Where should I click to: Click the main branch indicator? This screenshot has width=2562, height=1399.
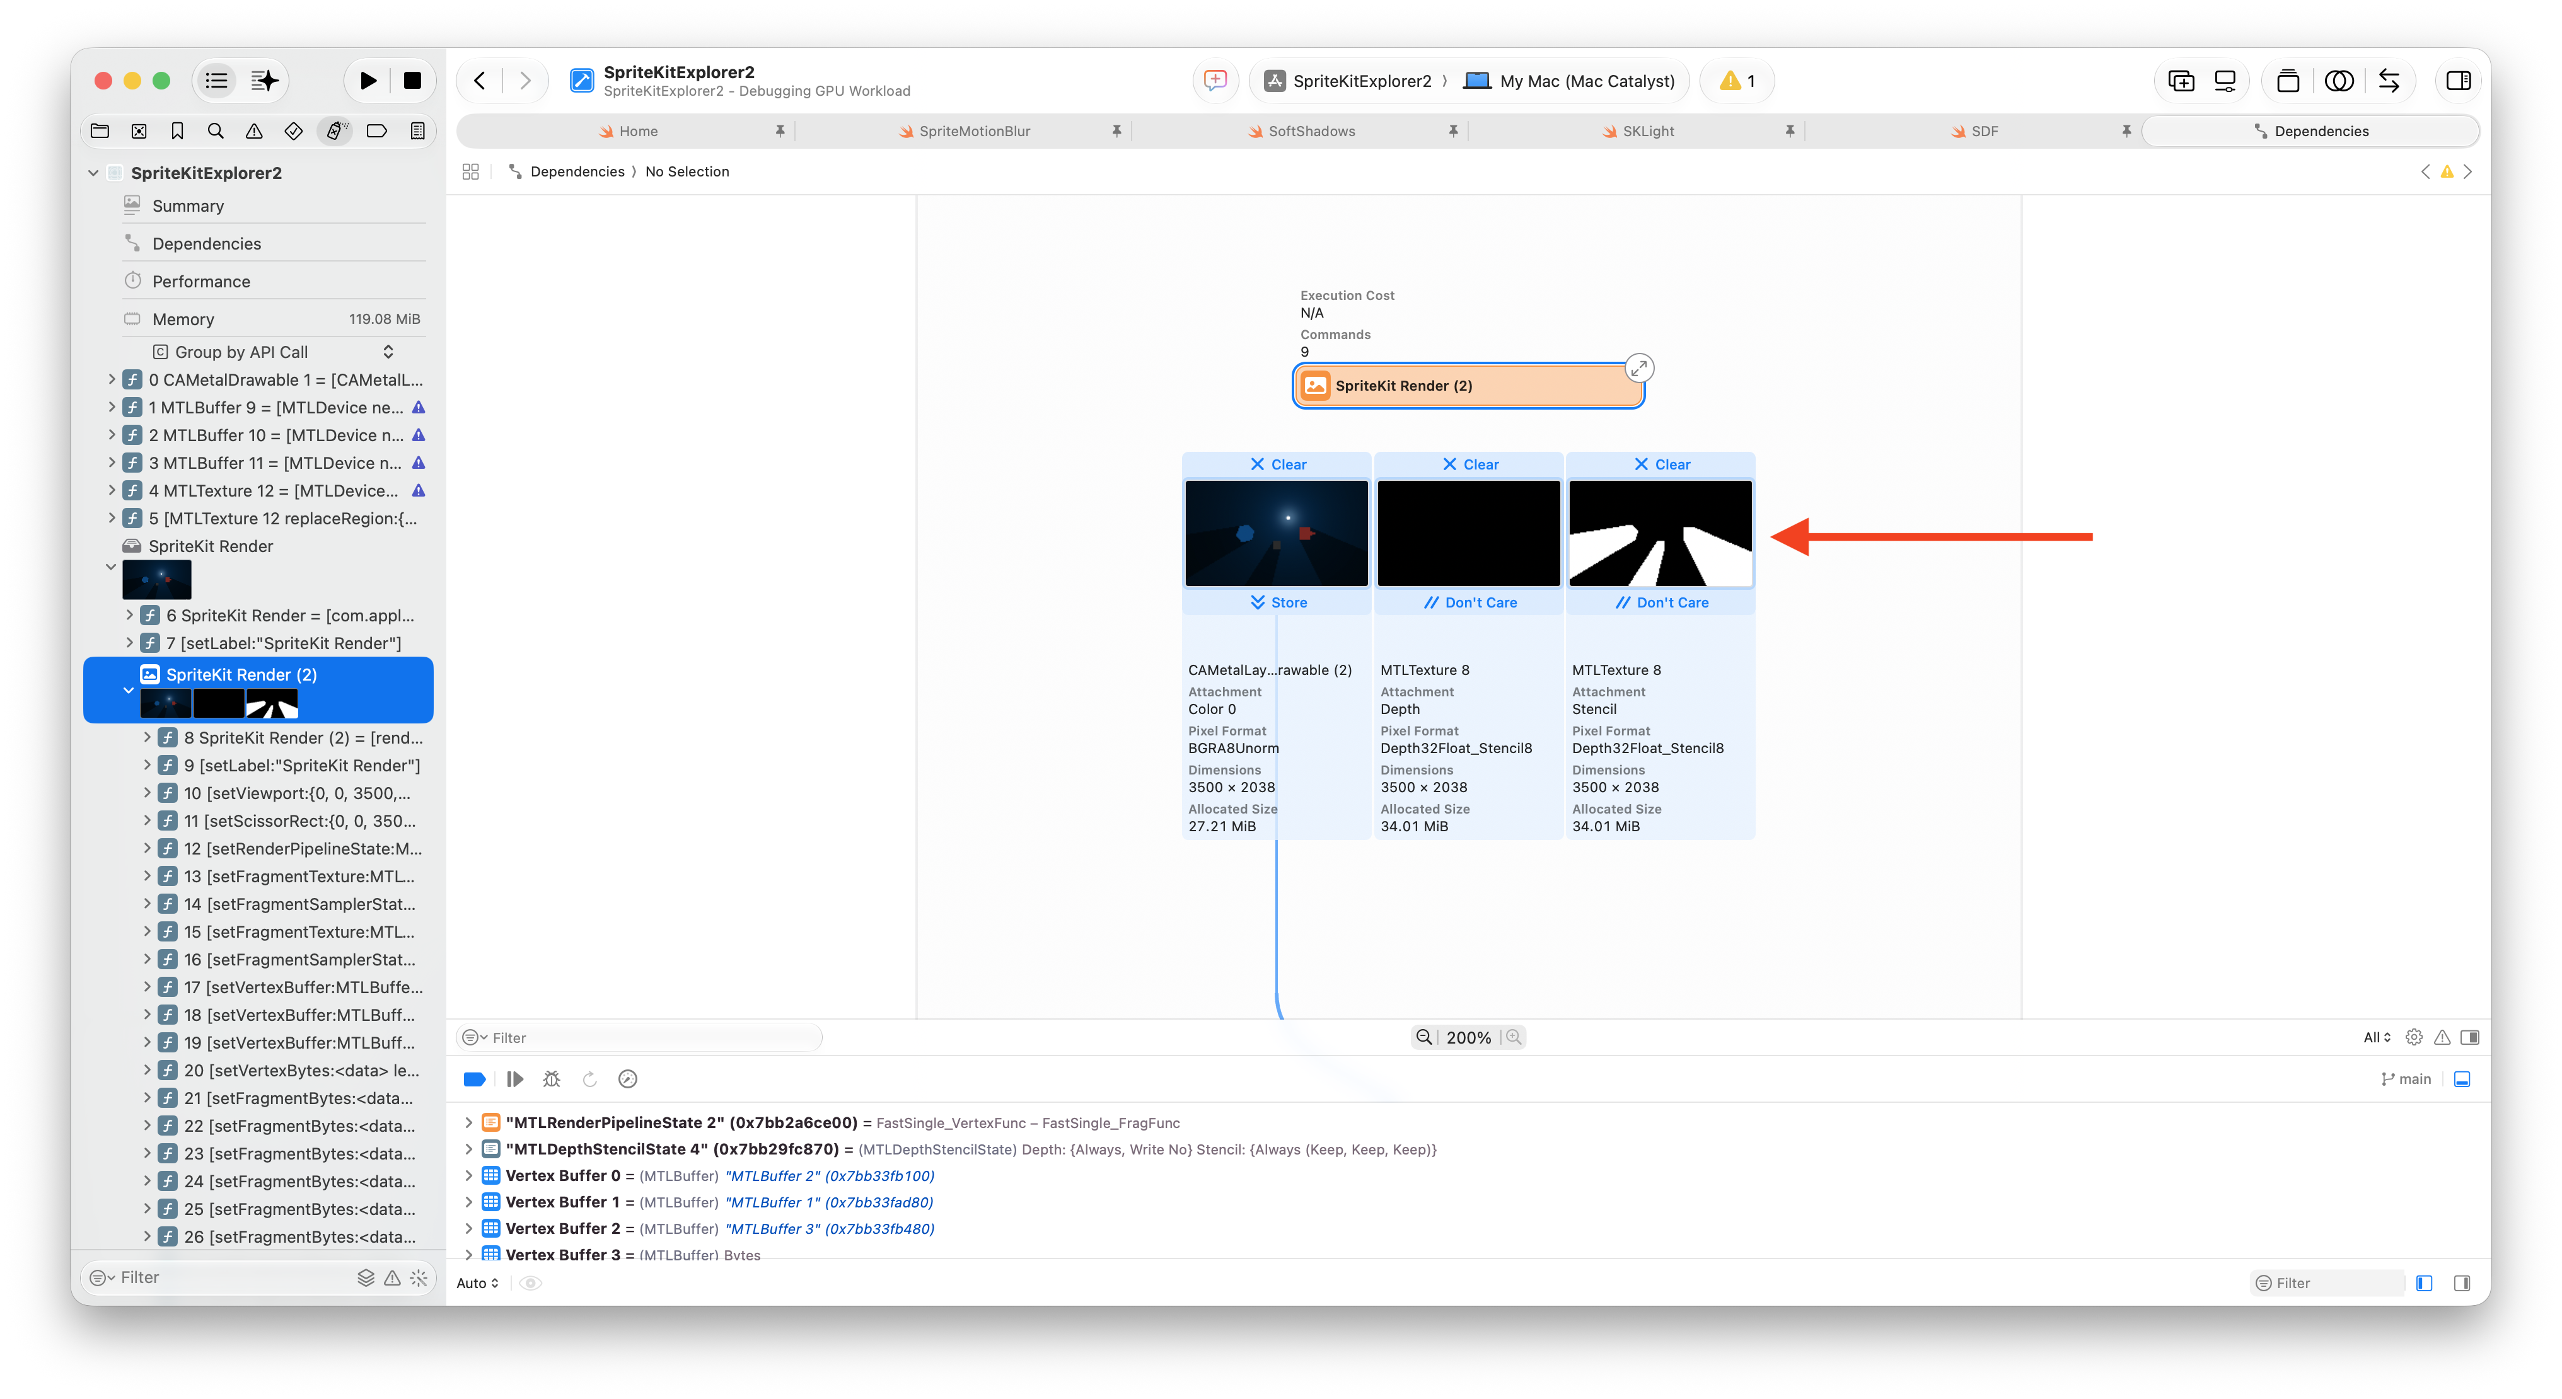(2406, 1079)
